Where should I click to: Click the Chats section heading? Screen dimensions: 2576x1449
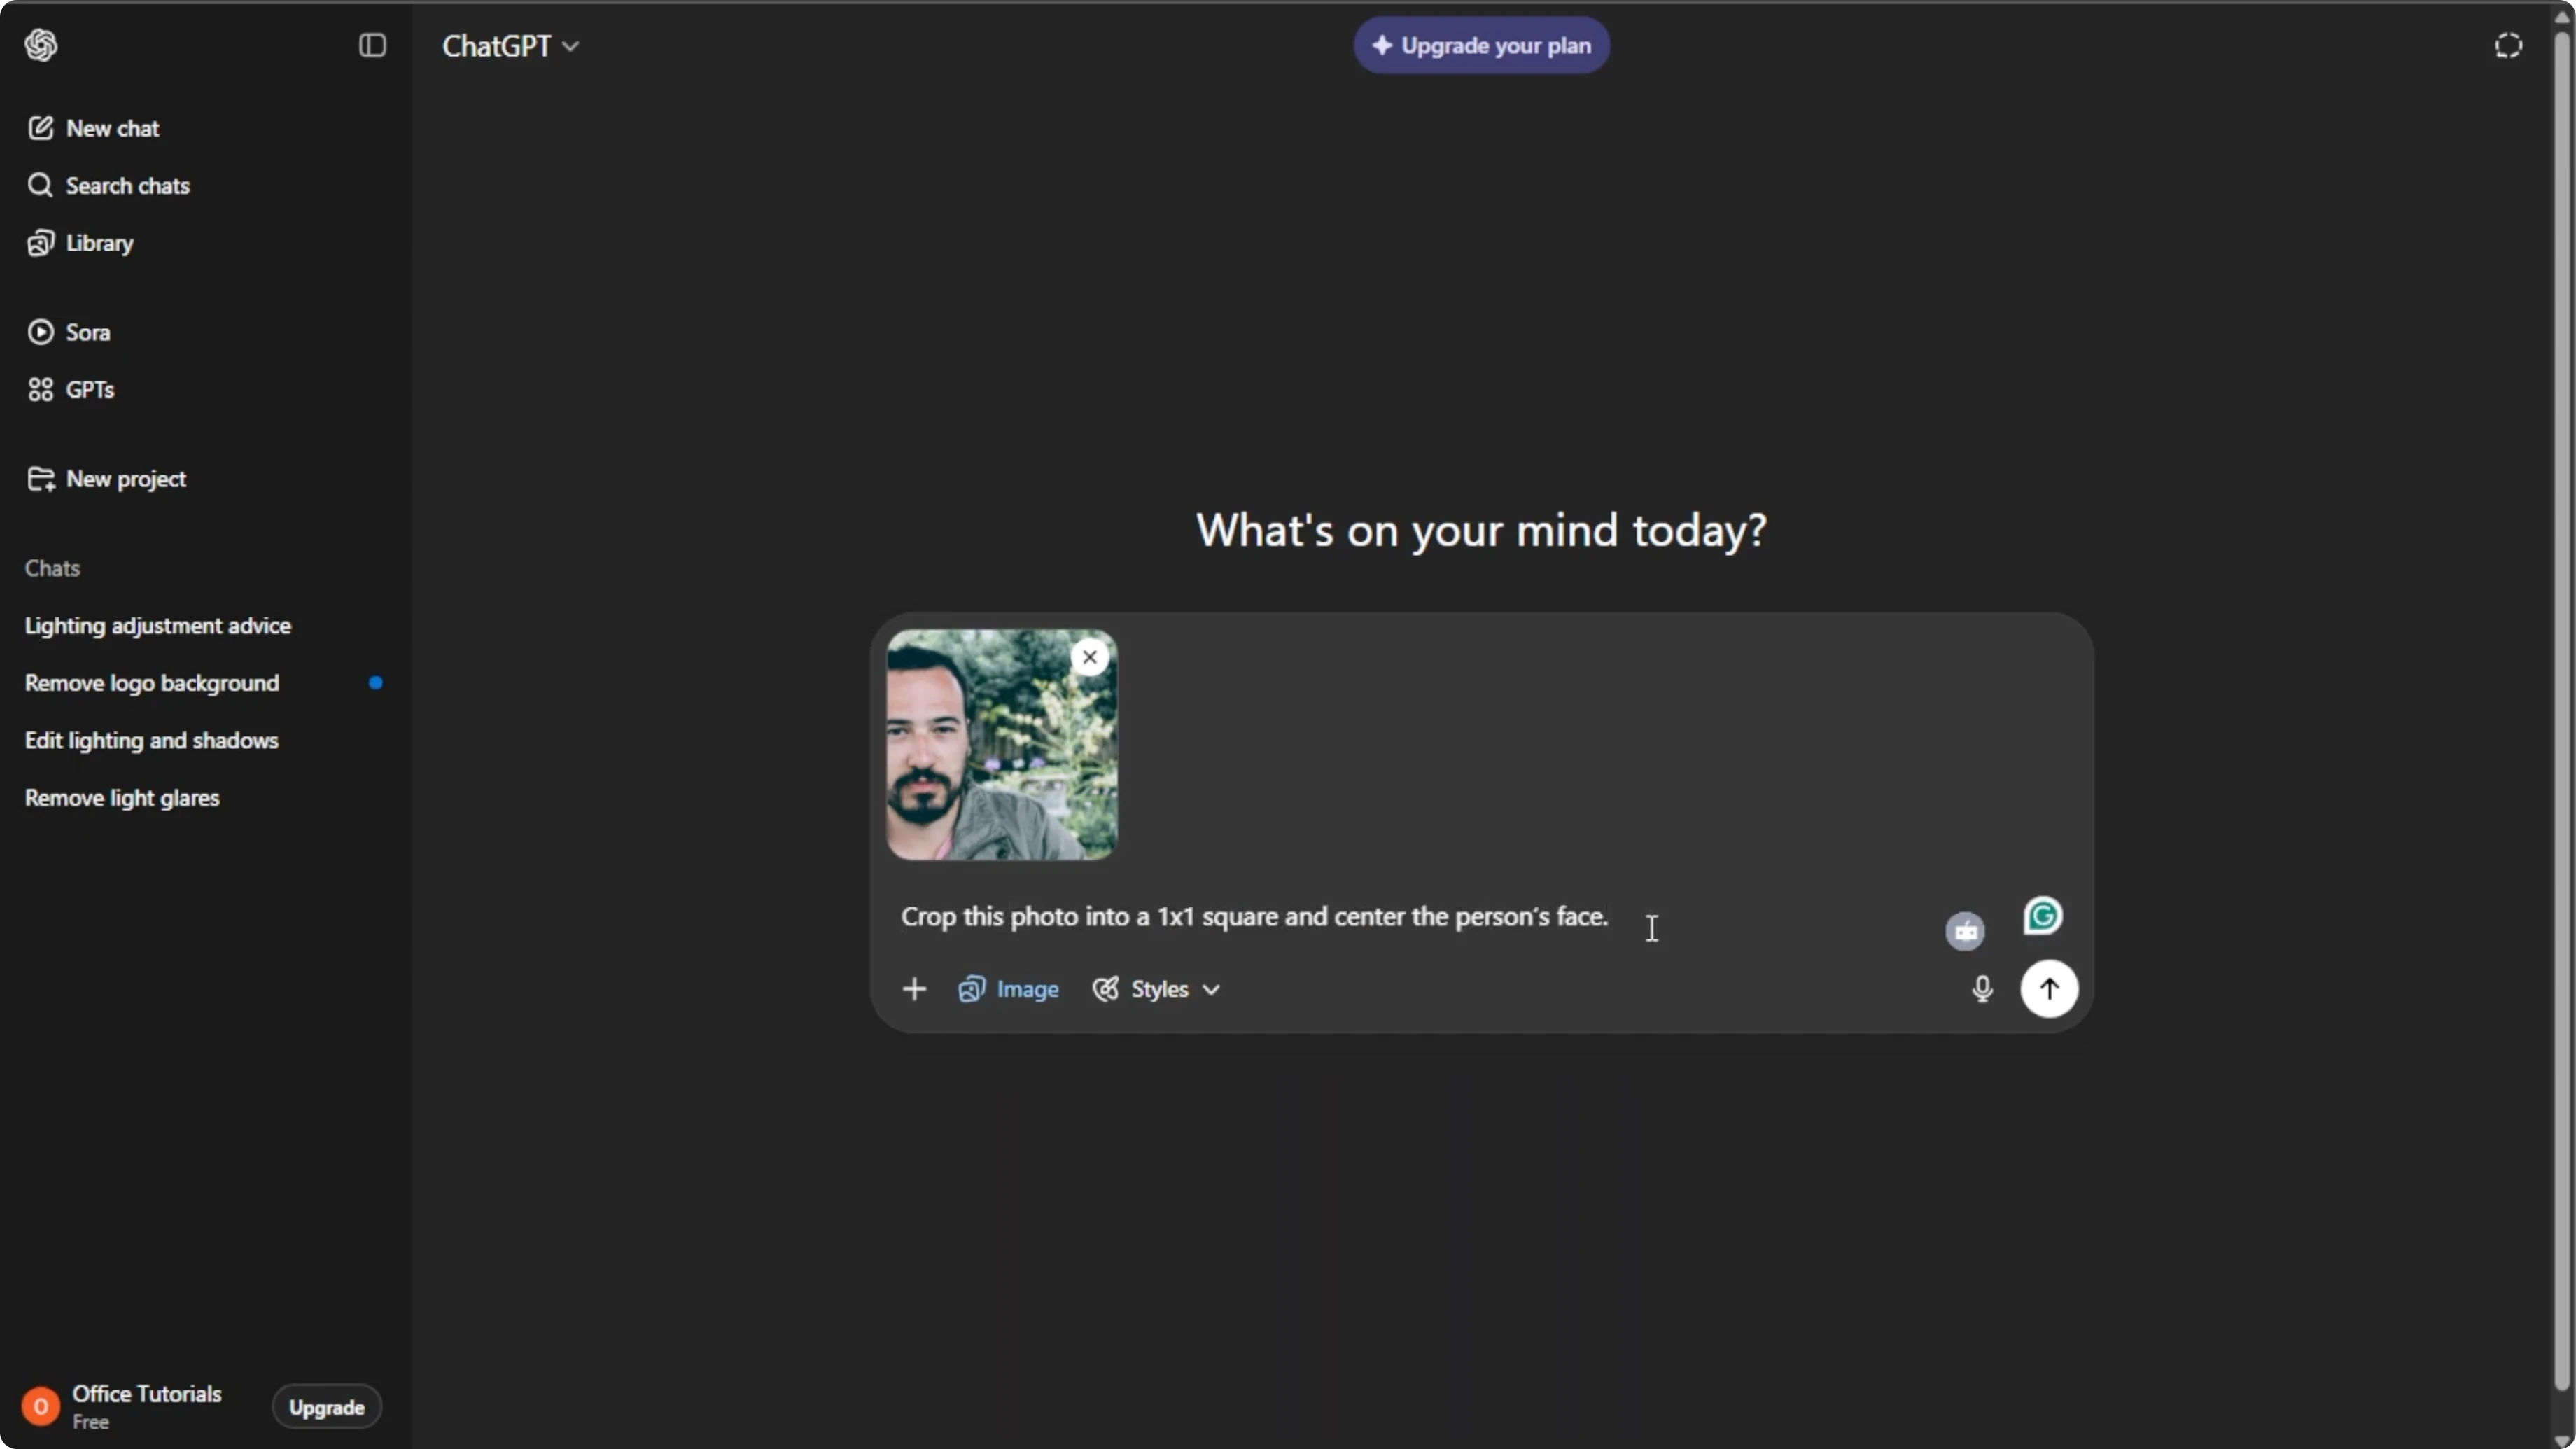pyautogui.click(x=52, y=568)
